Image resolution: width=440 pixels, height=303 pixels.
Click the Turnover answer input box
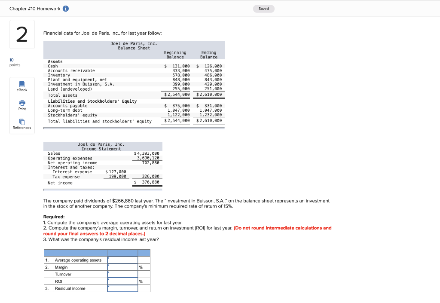click(x=122, y=274)
